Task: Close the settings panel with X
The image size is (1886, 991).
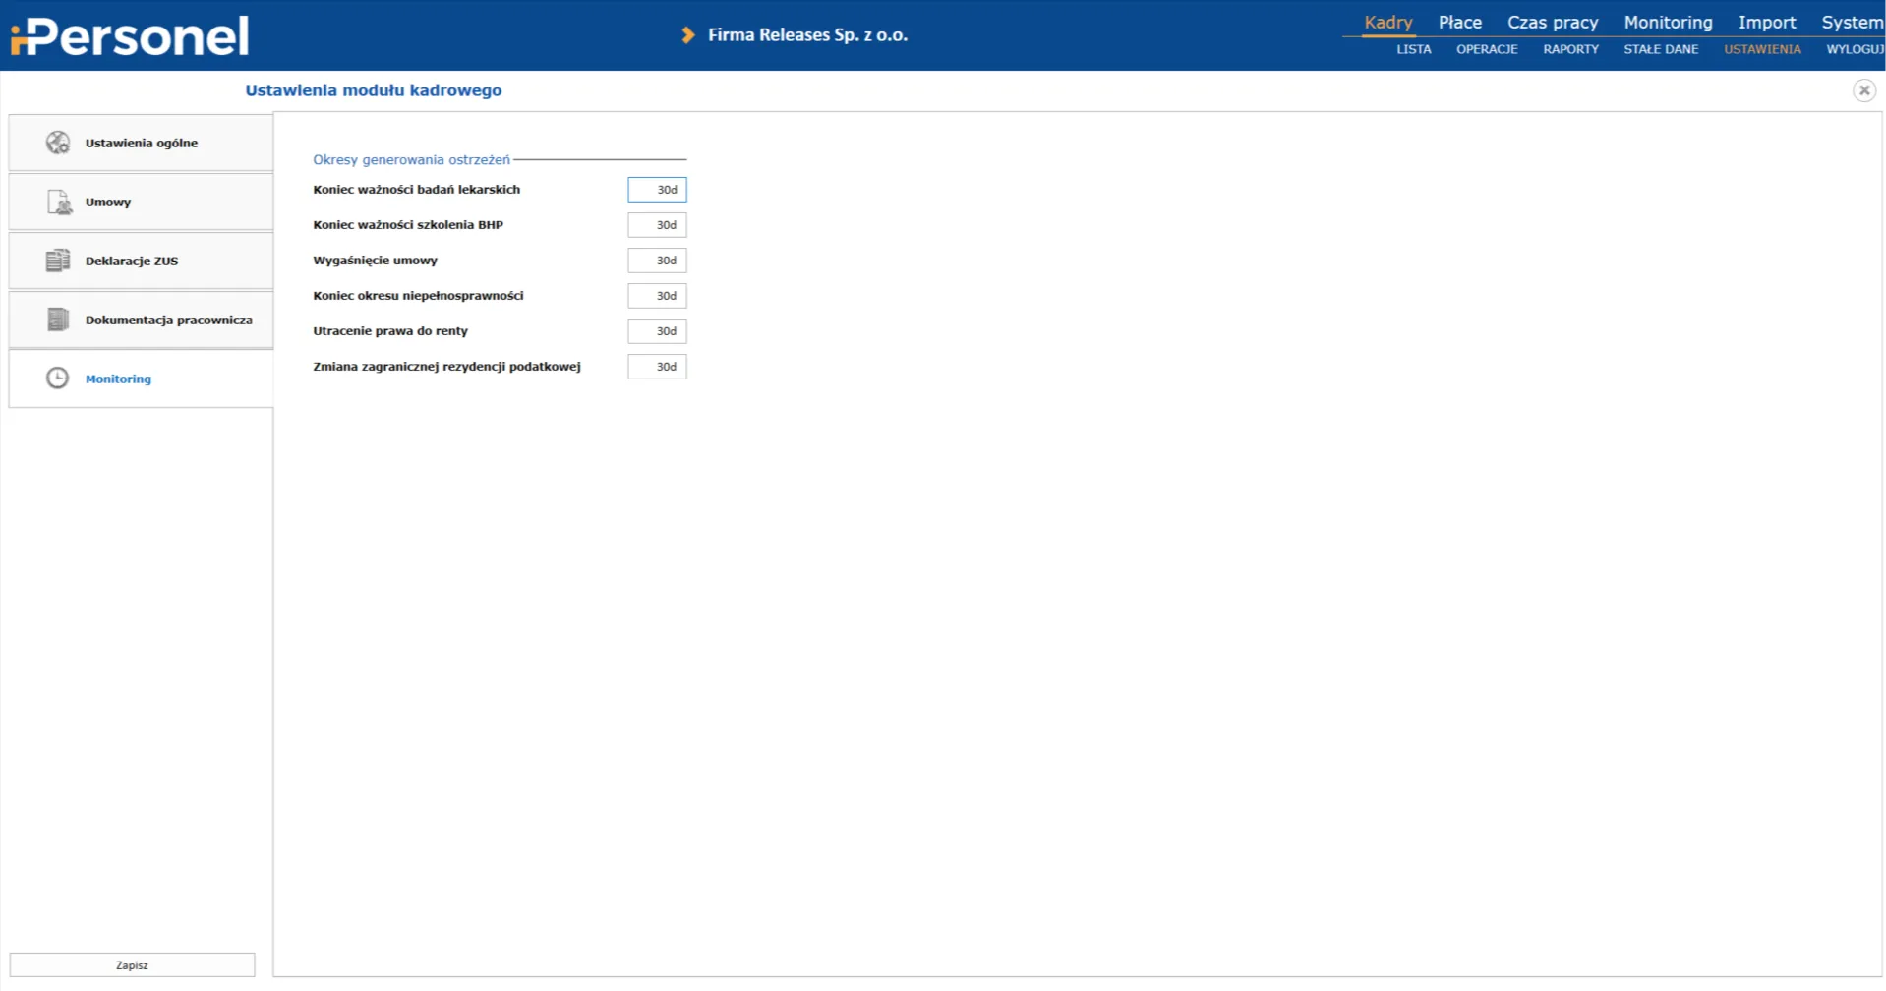Action: [1863, 90]
